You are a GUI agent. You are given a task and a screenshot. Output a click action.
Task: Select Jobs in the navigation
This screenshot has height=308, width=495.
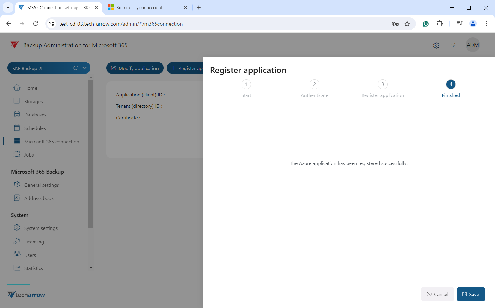[x=29, y=155]
